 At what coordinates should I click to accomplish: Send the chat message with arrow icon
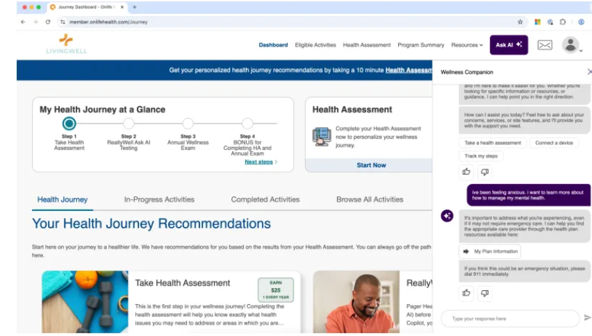pyautogui.click(x=587, y=318)
